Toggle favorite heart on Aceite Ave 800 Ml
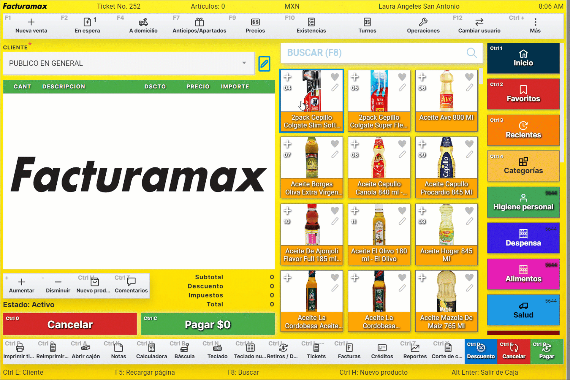The image size is (570, 380). (x=469, y=77)
